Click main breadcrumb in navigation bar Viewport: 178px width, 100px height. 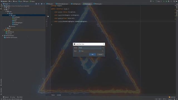click(x=15, y=1)
